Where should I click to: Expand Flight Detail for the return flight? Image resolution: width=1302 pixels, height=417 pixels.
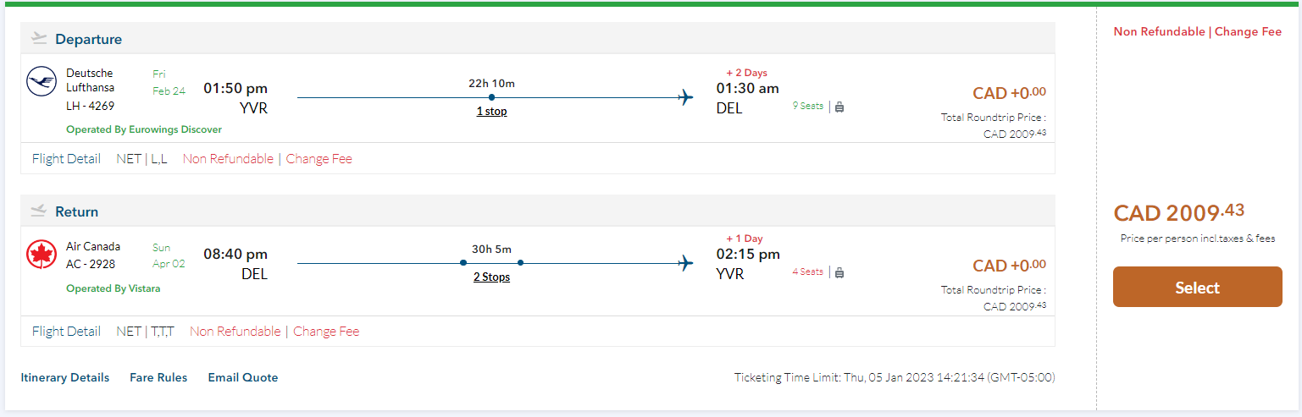(66, 332)
